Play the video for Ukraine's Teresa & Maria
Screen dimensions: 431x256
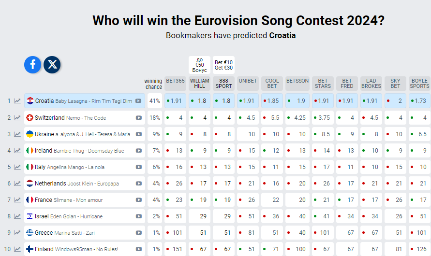(139, 134)
